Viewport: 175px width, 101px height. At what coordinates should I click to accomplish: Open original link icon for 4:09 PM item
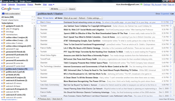tap(171, 85)
